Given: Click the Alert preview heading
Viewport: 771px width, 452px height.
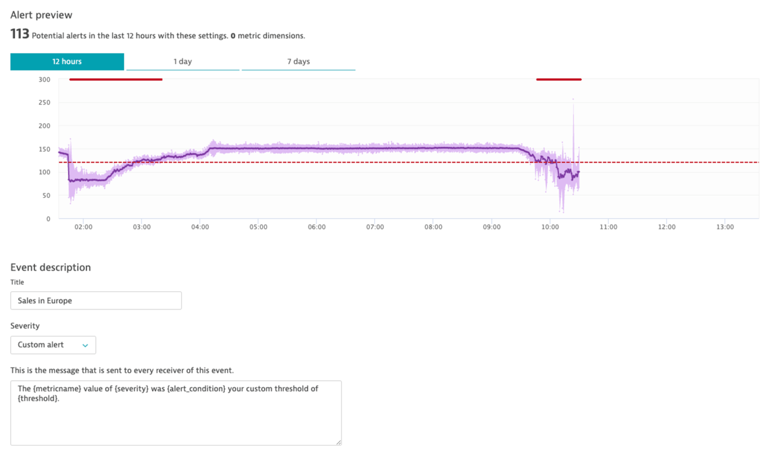Looking at the screenshot, I should 41,15.
